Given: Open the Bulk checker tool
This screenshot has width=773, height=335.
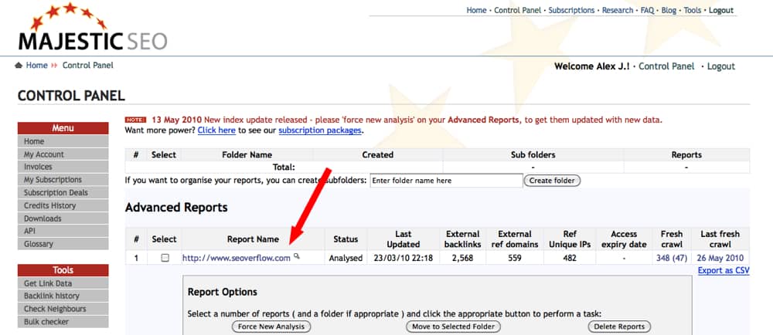Looking at the screenshot, I should (x=63, y=322).
